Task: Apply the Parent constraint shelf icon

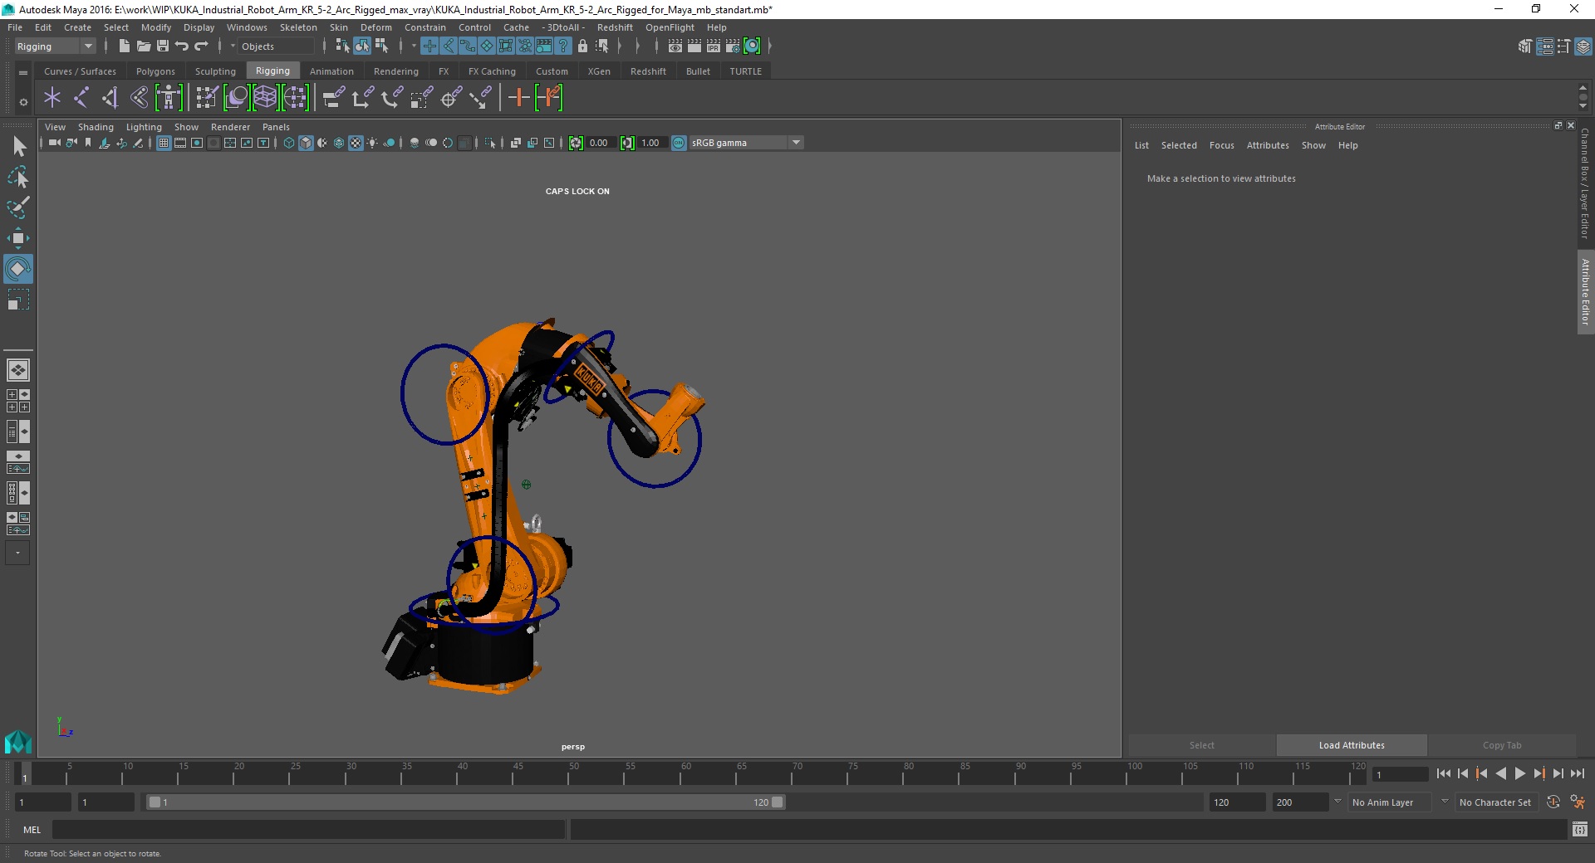Action: coord(333,98)
